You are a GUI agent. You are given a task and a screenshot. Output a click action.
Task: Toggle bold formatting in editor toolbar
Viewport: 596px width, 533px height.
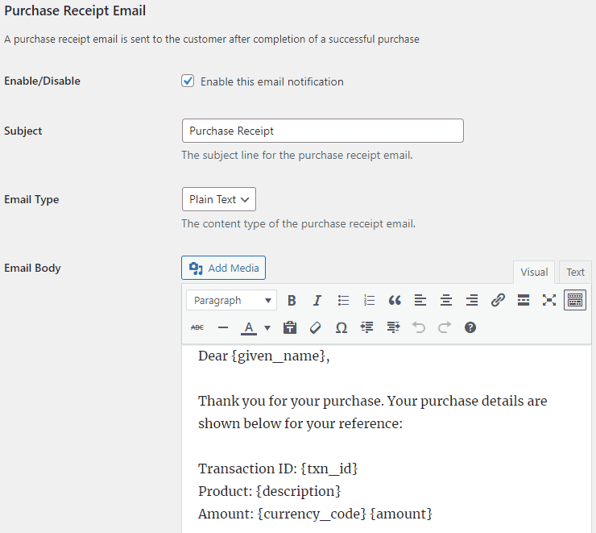[x=292, y=301]
